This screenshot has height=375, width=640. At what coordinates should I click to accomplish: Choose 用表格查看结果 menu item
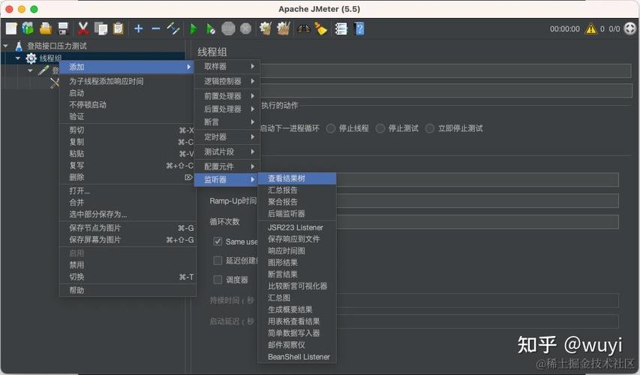[x=297, y=322]
